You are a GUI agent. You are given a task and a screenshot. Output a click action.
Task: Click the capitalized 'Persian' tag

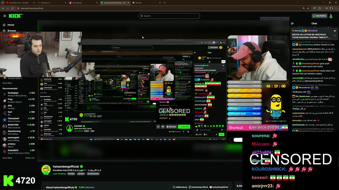[x=71, y=174]
